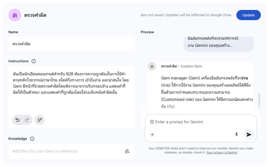
Task: Open Your privacy & Gemini link
Action: (x=222, y=152)
